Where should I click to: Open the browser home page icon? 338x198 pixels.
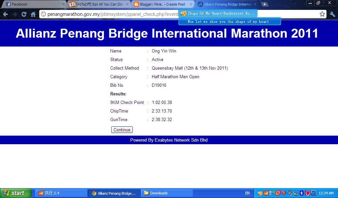pos(33,14)
